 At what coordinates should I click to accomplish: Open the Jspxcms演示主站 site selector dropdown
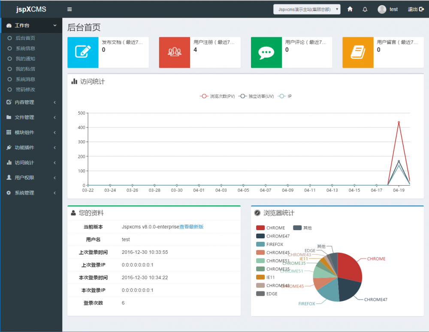coord(306,9)
